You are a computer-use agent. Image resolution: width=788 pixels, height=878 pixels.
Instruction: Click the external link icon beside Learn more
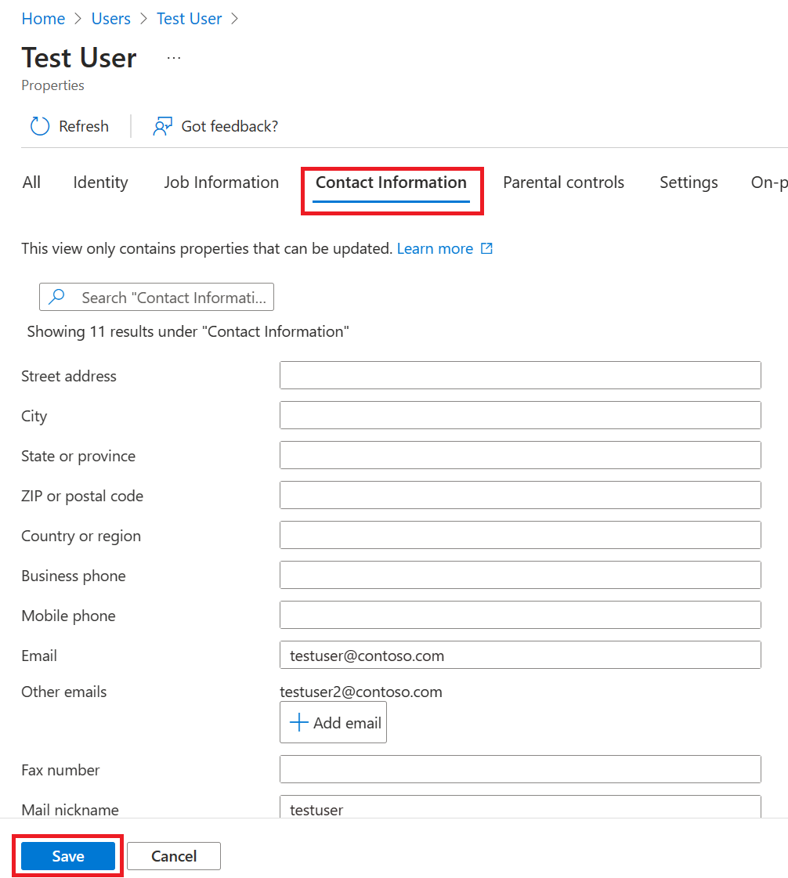point(486,248)
